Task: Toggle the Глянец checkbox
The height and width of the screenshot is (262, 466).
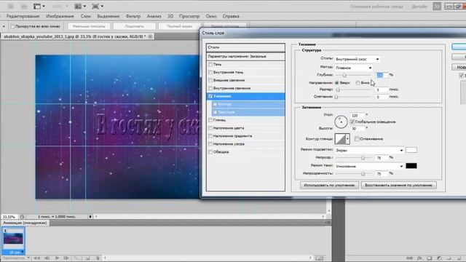Action: (210, 120)
